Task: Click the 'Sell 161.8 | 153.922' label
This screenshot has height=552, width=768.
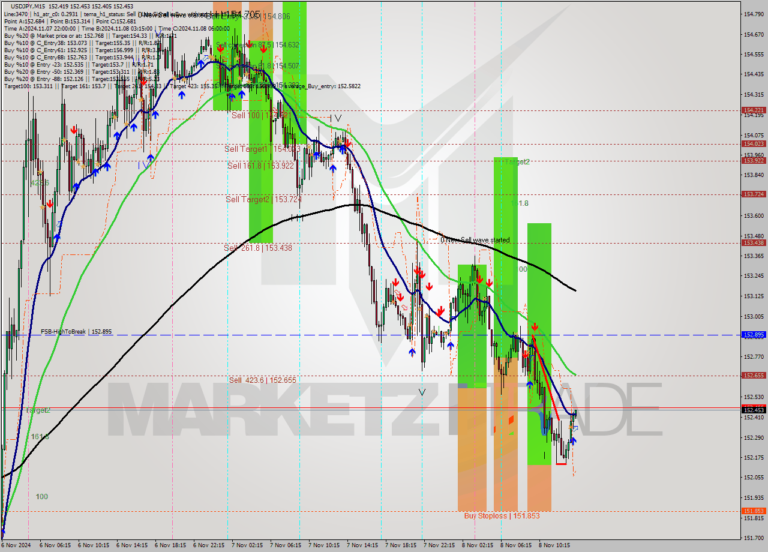Action: [260, 166]
